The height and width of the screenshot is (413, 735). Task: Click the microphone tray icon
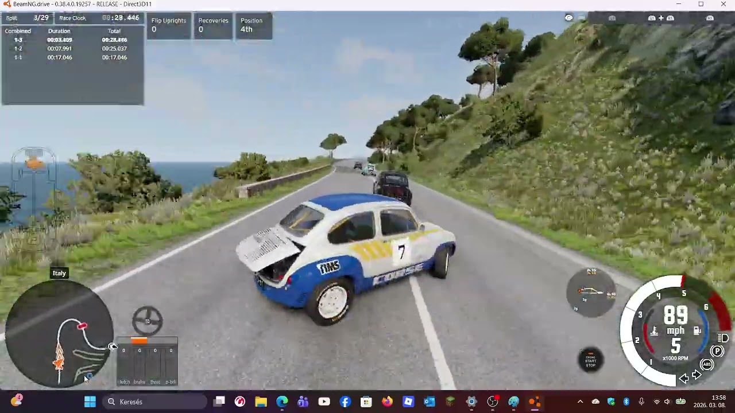tap(641, 402)
